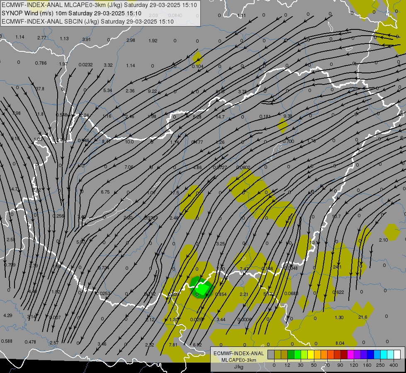Click the map value 0.0232
406x373 pixels.
pyautogui.click(x=86, y=65)
